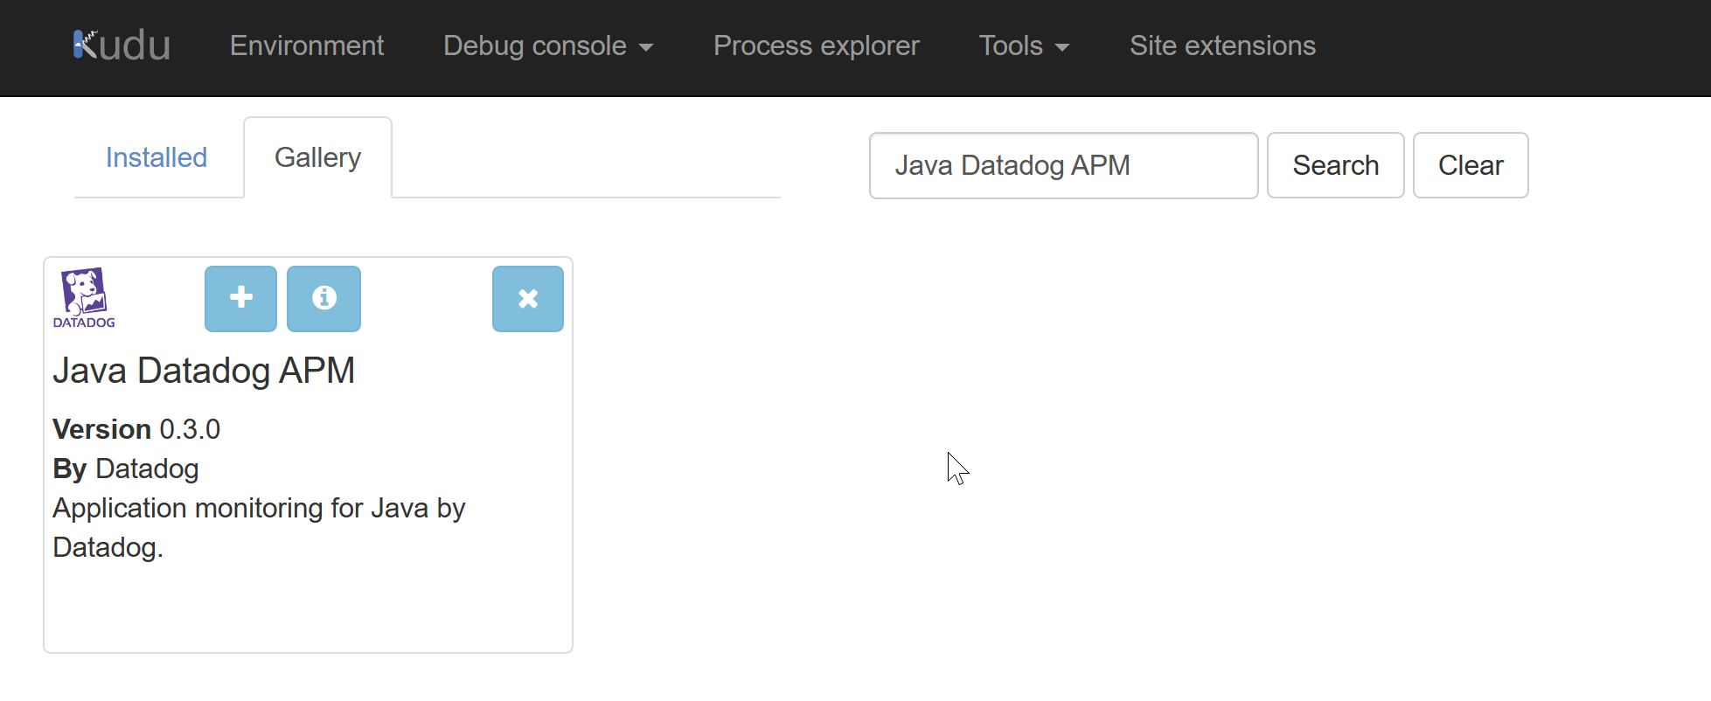The image size is (1711, 701).
Task: Expand the Tools dropdown menu
Action: 1024,45
